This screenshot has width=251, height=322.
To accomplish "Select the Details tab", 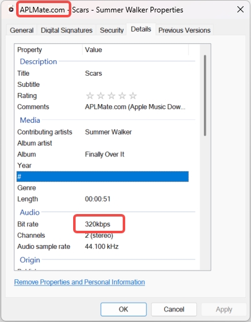I will coord(141,29).
